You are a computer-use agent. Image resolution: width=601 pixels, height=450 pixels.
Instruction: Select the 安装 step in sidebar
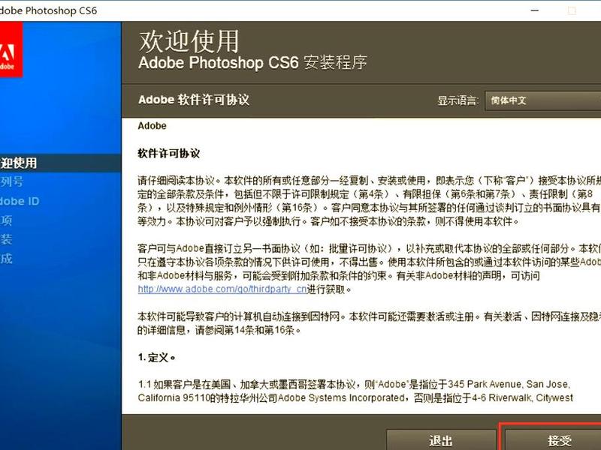(x=6, y=239)
